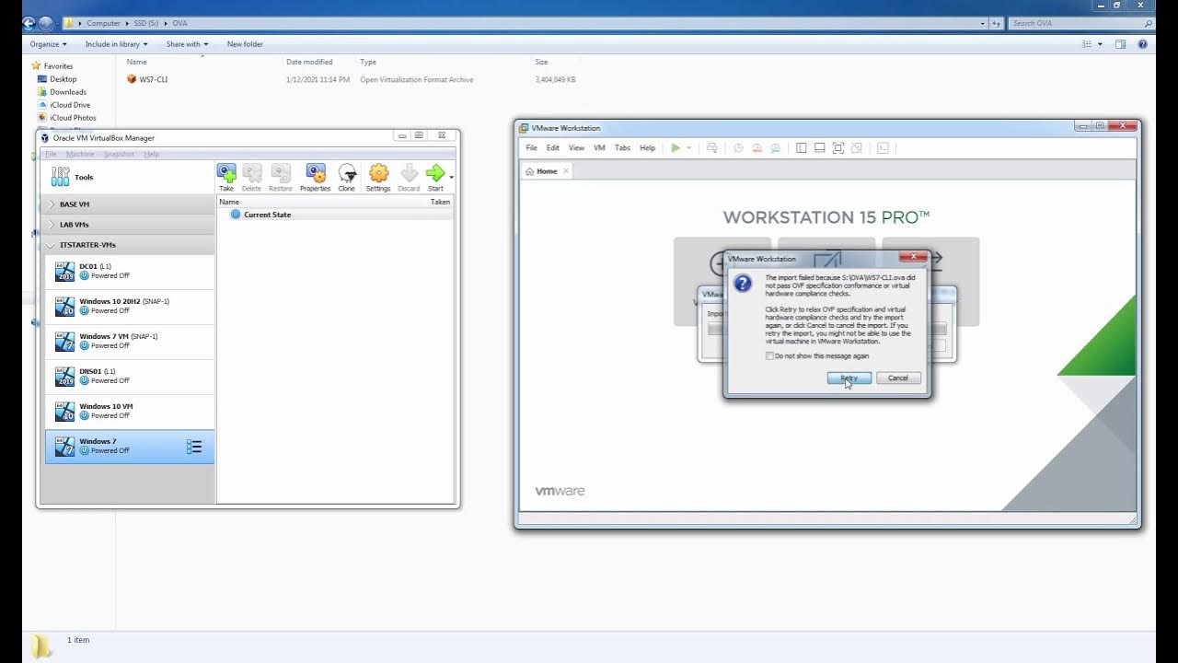Viewport: 1178px width, 663px height.
Task: Click the Search OVA field in Explorer
Action: point(1080,23)
